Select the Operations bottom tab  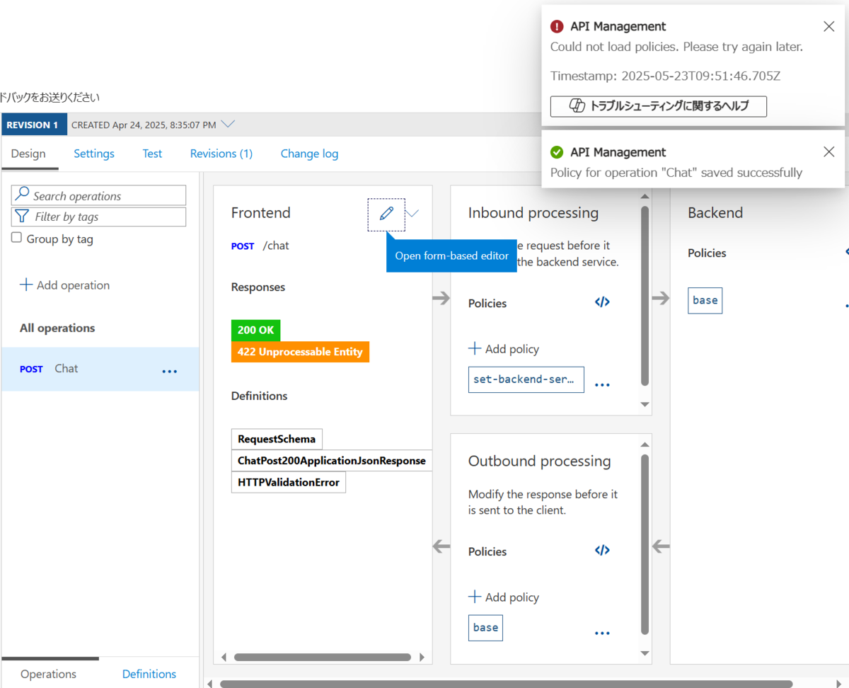click(49, 674)
